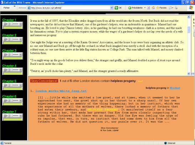195x145 pixels.
Task: Play the Chapter 1 audio
Action: coord(5,24)
